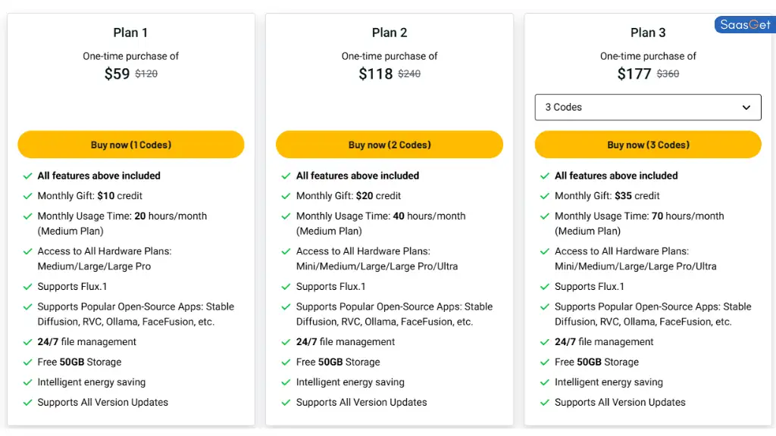Click Buy now (3 Codes) button
The image size is (776, 436).
(x=648, y=145)
